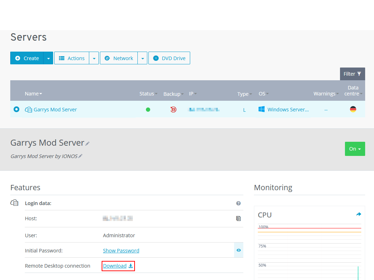The image size is (374, 280).
Task: Edit the server description with the pencil icon
Action: pyautogui.click(x=80, y=156)
